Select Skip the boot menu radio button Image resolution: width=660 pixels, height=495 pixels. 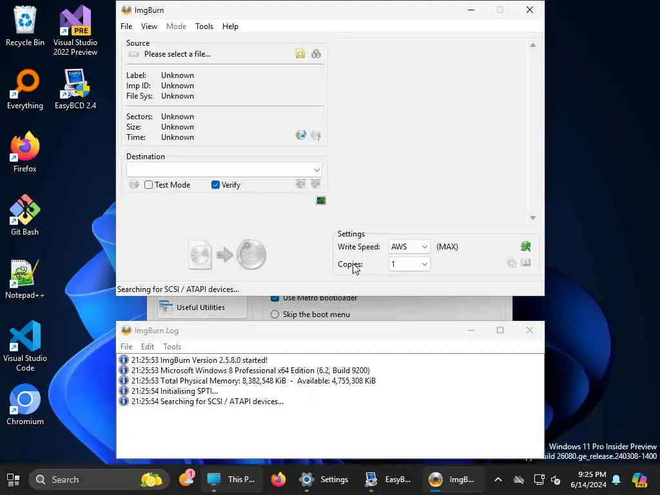pos(275,315)
